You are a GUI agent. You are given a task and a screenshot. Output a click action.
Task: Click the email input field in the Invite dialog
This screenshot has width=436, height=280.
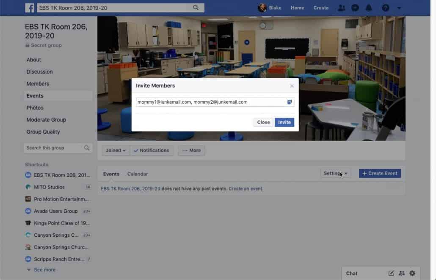(203, 102)
